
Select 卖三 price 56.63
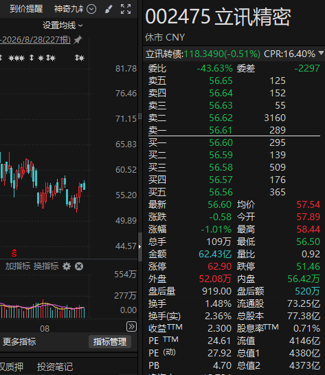(x=221, y=105)
